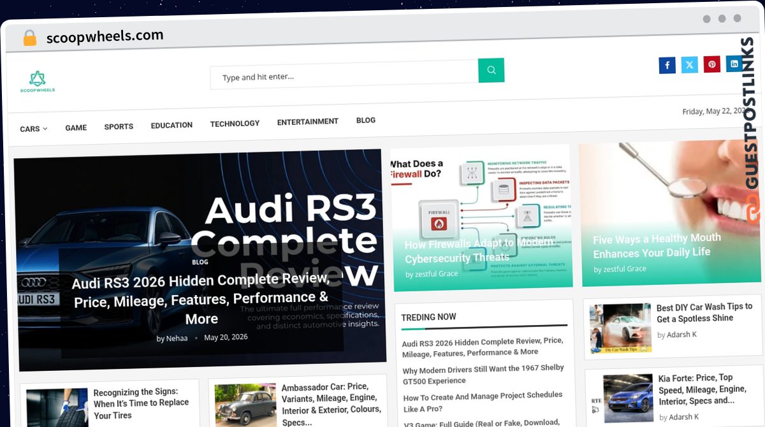Expand the Cars menu chevron
This screenshot has height=427, width=765.
(45, 129)
